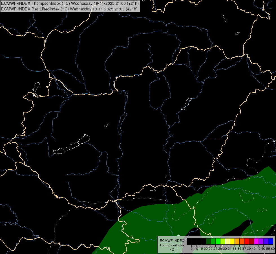Click the legend scale value 55
276x254 pixels.
pos(268,249)
